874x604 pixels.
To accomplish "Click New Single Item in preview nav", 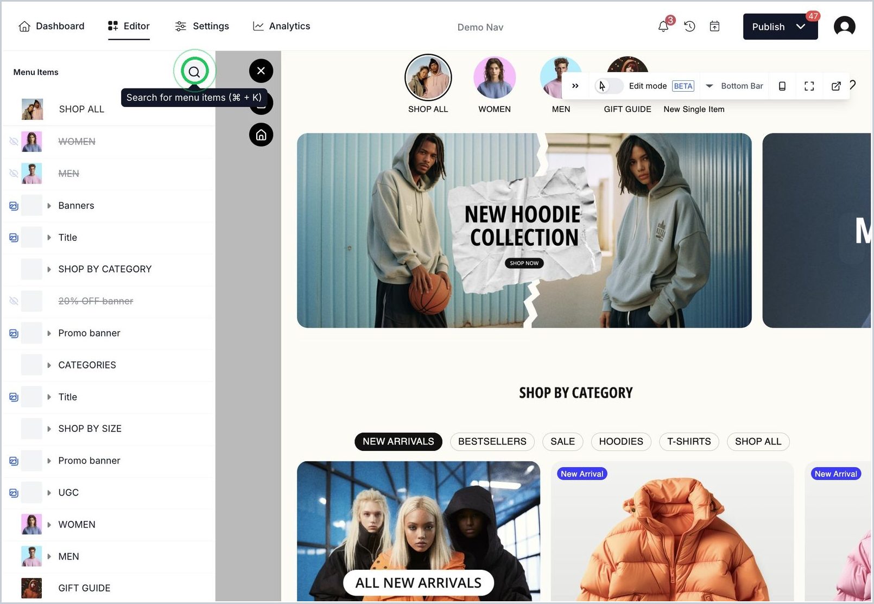I will point(694,109).
